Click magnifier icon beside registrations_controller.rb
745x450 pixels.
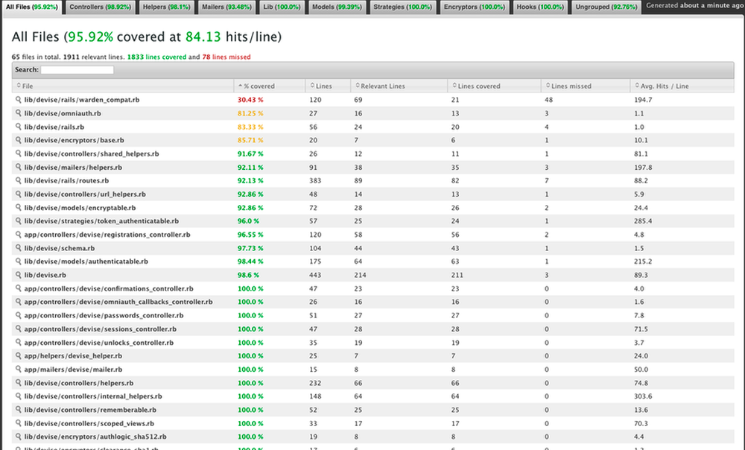pos(19,234)
